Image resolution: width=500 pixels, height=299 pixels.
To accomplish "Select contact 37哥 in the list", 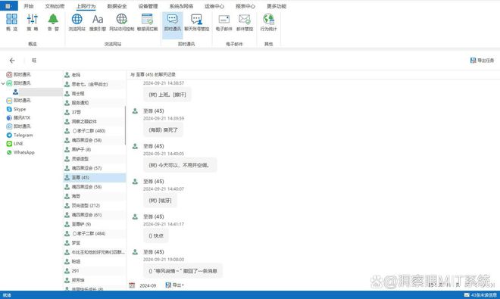I will tap(95, 112).
